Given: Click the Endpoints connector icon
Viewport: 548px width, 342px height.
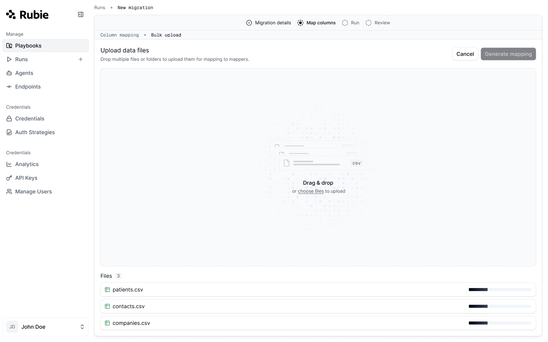Looking at the screenshot, I should click(9, 87).
